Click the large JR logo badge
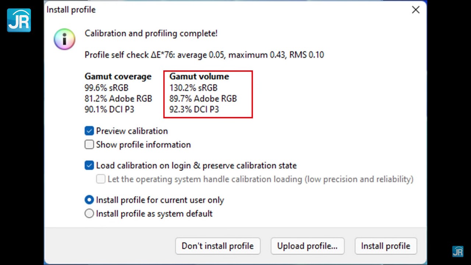The image size is (471, 265). tap(19, 20)
